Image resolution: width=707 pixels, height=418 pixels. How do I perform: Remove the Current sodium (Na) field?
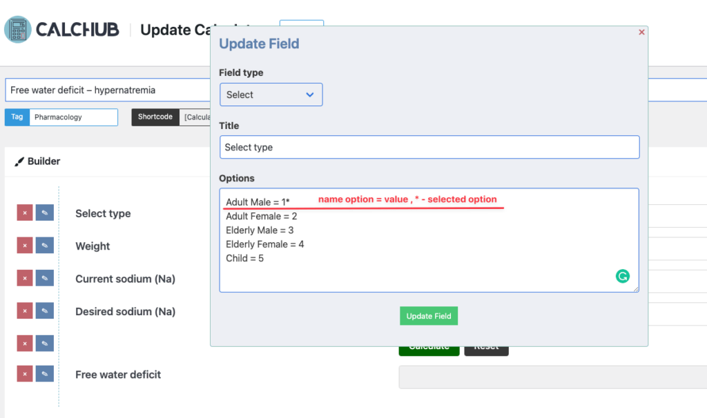[x=24, y=278]
